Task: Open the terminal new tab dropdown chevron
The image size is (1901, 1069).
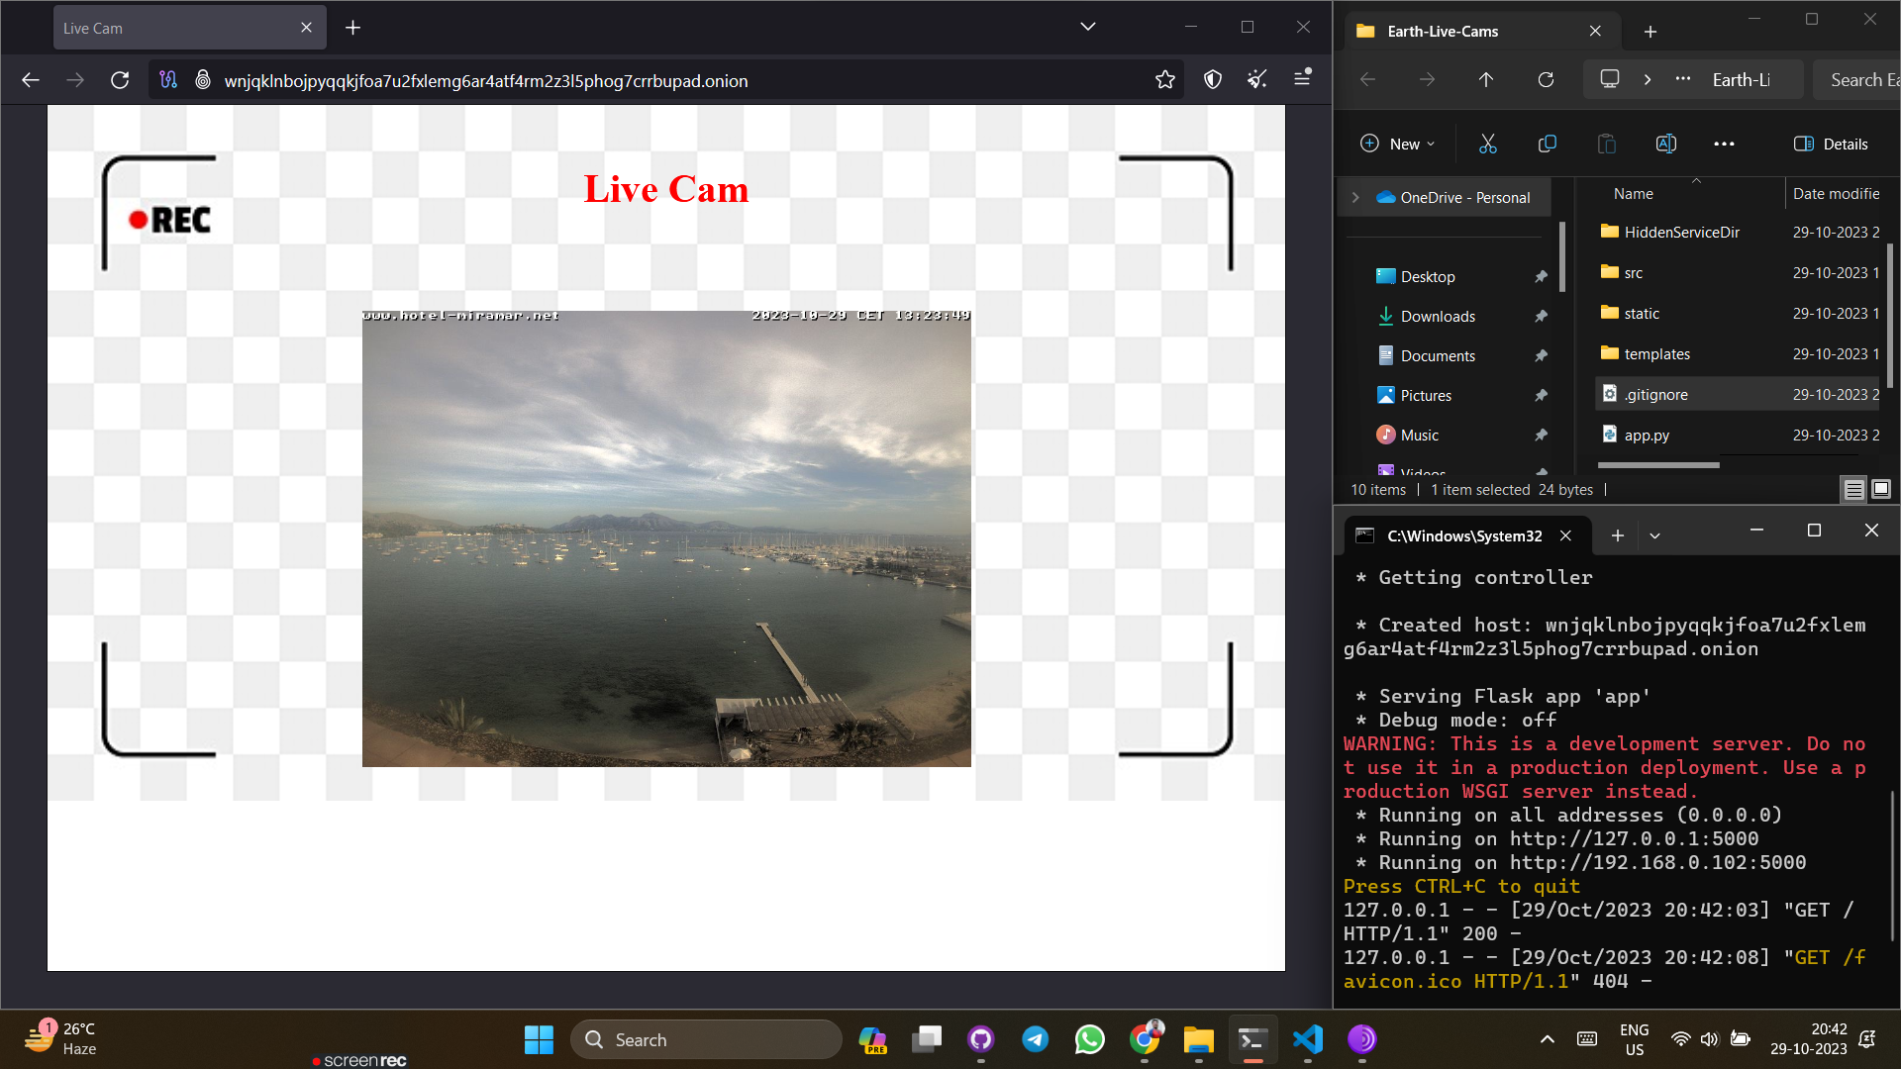Action: click(x=1654, y=535)
